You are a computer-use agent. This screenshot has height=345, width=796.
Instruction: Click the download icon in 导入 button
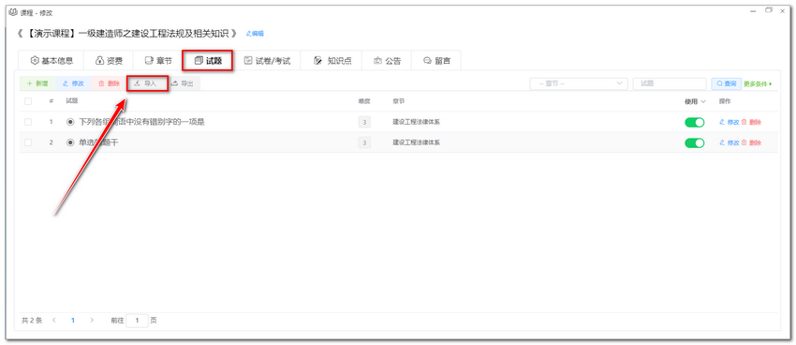(x=137, y=83)
